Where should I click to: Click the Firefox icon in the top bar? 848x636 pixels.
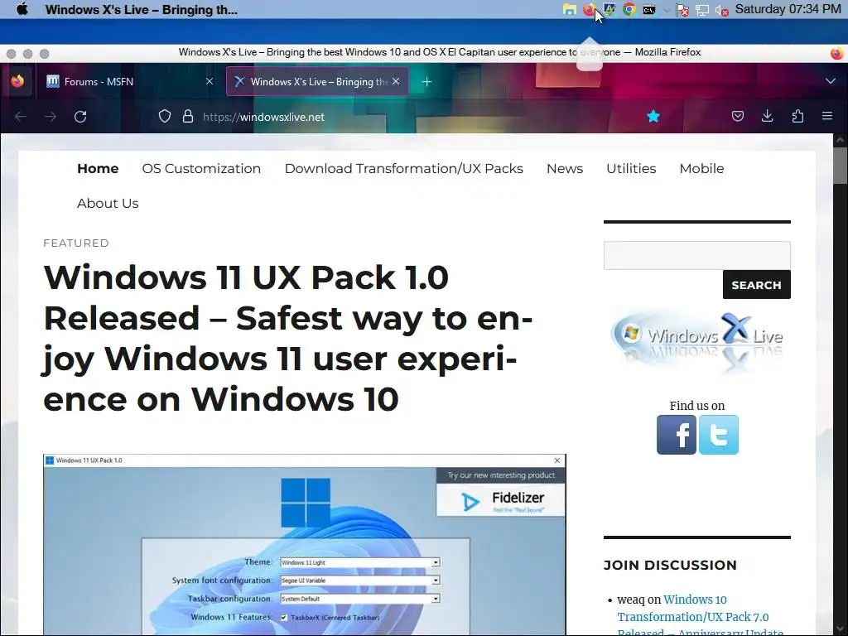589,10
